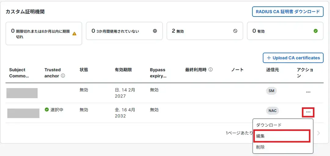Click the NAC source badge
Viewport: 330px width, 156px height.
[273, 111]
